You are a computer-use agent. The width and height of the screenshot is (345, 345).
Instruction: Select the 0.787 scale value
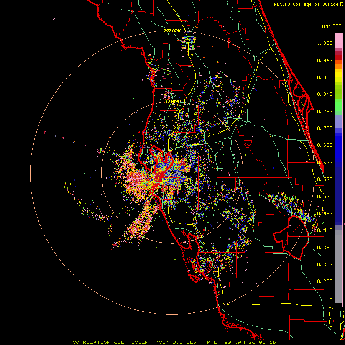[325, 111]
